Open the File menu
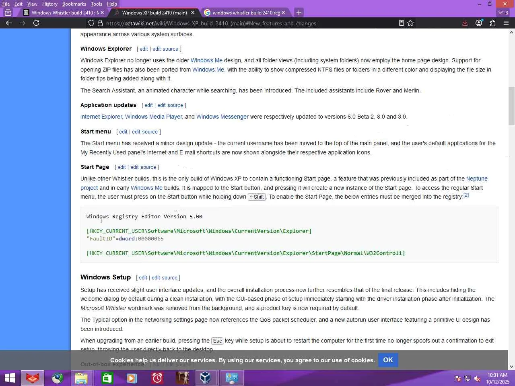The image size is (515, 386). coord(6,4)
